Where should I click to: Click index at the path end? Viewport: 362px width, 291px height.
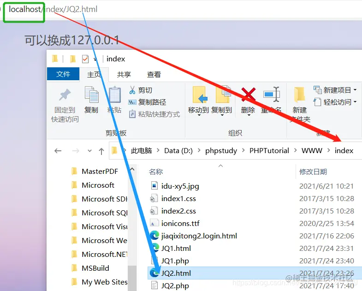point(344,151)
